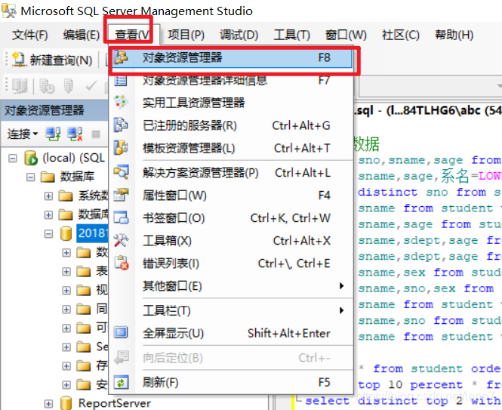
Task: Open the 帮助(H) menu
Action: tap(454, 35)
